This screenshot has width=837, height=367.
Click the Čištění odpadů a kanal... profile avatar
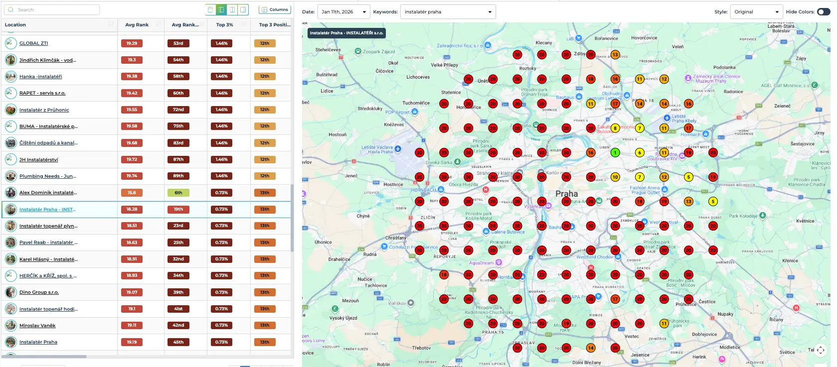[10, 143]
